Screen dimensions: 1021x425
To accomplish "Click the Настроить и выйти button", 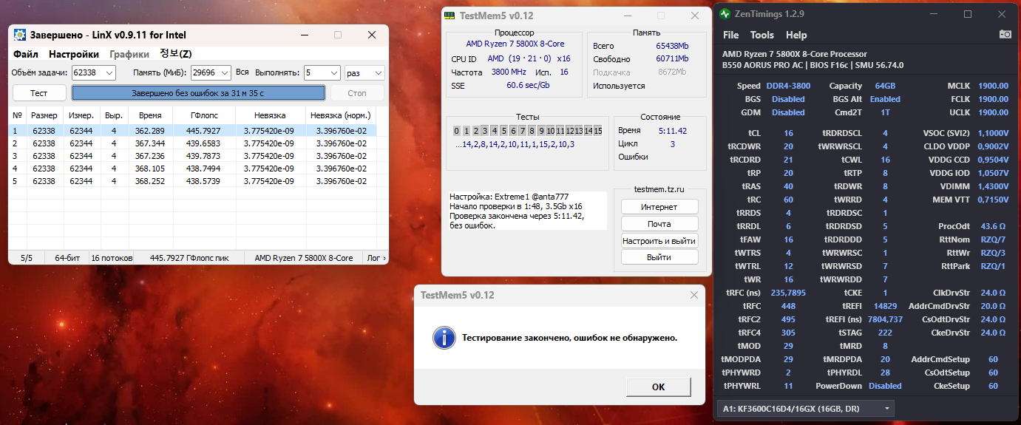I will coord(659,241).
